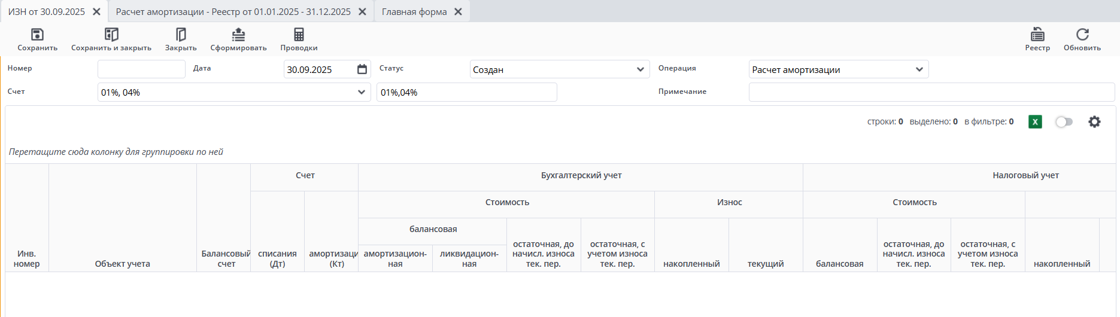Expand the Операция dropdown

click(919, 69)
